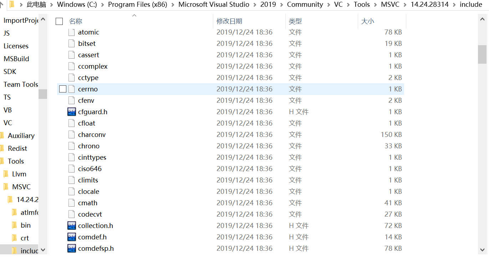Viewport: 489px width, 265px height.
Task: Click the cerrno file icon
Action: [x=72, y=89]
